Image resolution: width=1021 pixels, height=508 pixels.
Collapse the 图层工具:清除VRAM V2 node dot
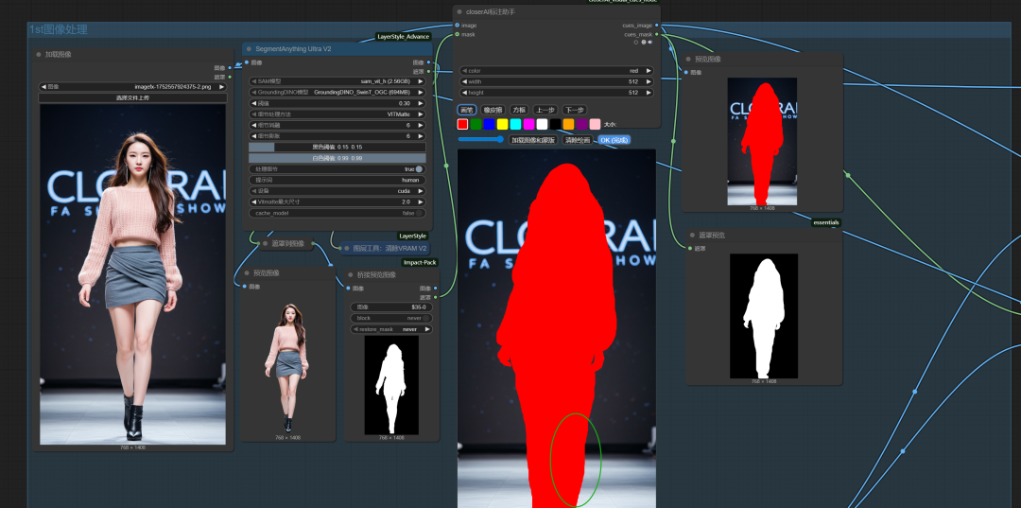click(347, 248)
